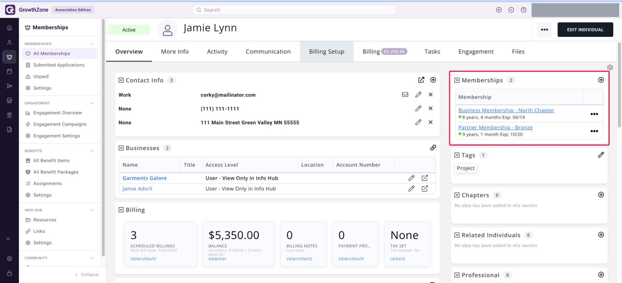Click the lock icon in left rail
The width and height of the screenshot is (622, 283).
(10, 273)
